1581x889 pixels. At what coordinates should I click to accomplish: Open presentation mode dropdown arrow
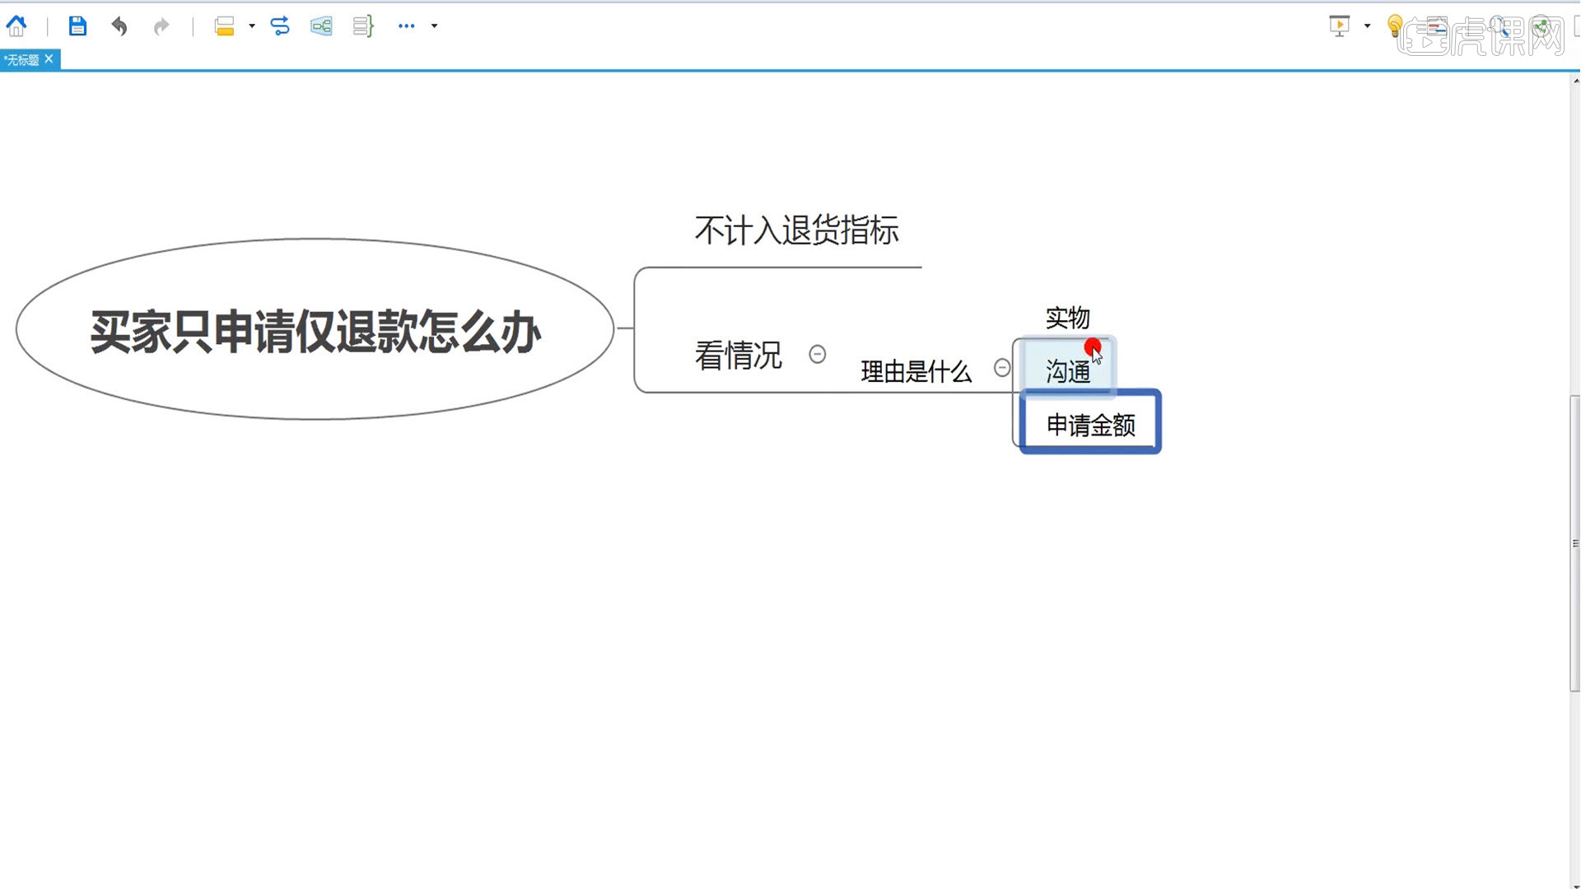[x=1367, y=26]
